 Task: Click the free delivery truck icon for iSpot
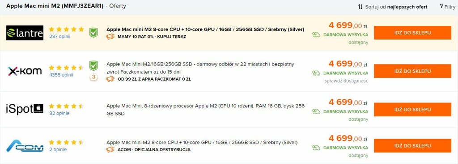[x=316, y=111]
